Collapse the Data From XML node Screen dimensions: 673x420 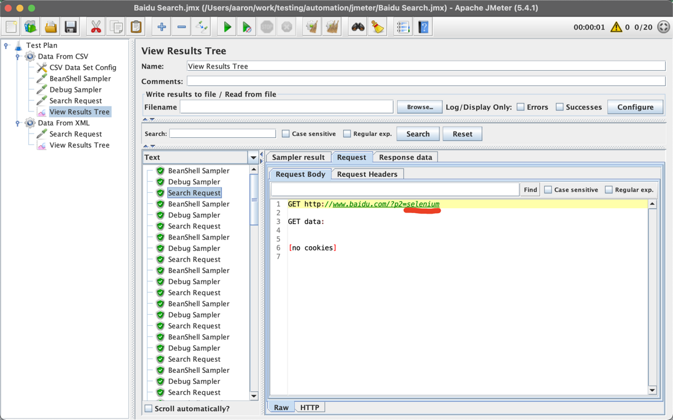point(18,123)
